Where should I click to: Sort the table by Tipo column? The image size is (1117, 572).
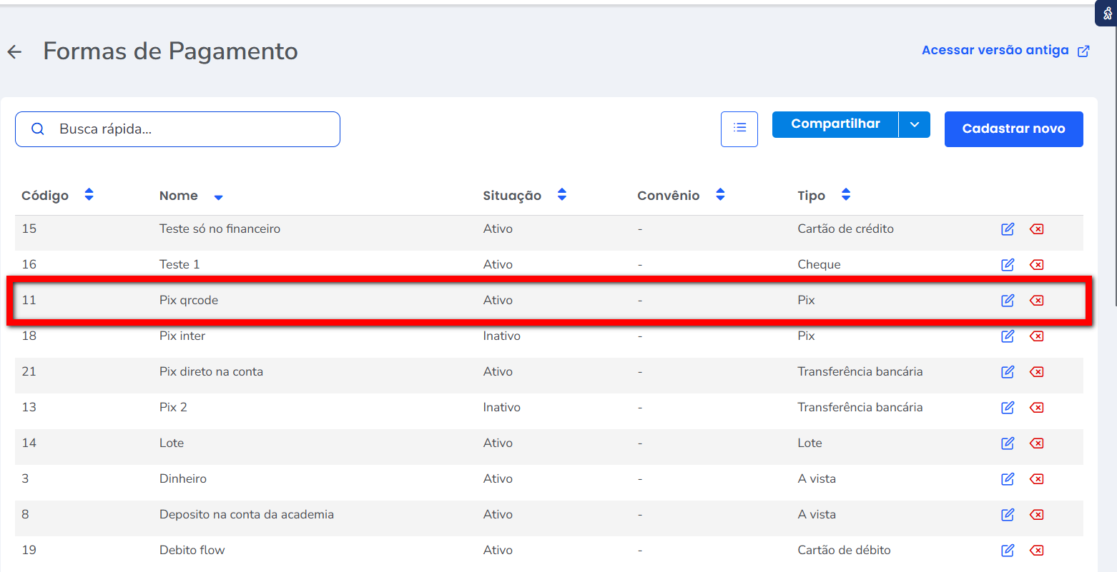(x=846, y=195)
